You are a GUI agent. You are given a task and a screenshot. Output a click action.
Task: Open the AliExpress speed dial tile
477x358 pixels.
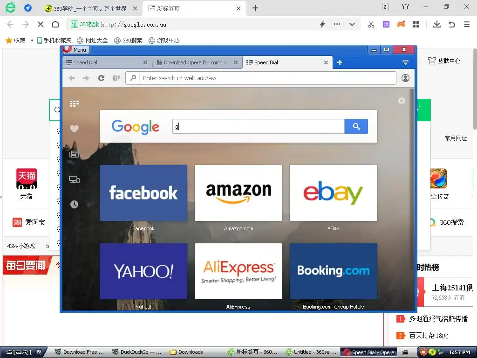pos(238,271)
